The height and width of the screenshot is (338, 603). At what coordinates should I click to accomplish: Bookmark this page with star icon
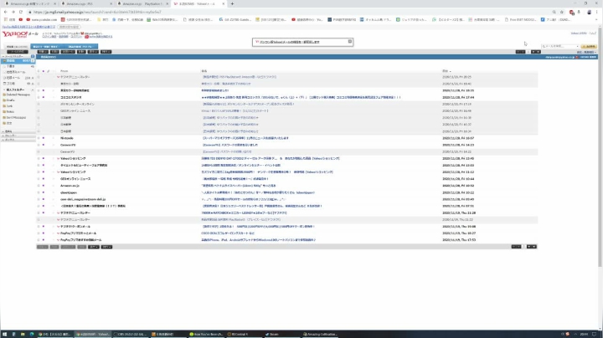pos(562,12)
